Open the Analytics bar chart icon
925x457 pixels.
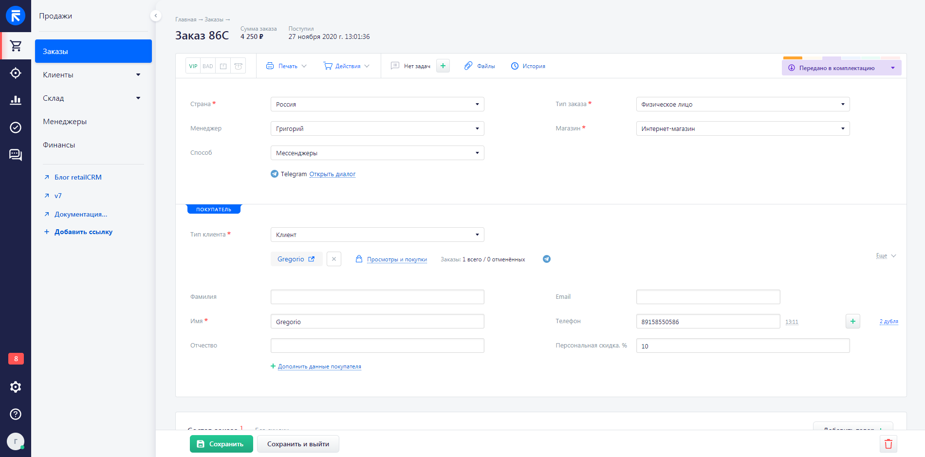coord(16,100)
